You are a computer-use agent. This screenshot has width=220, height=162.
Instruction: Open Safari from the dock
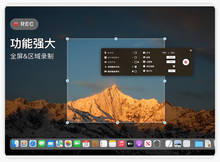[33, 143]
